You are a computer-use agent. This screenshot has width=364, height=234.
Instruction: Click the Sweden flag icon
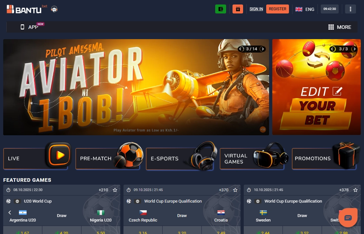pyautogui.click(x=263, y=213)
